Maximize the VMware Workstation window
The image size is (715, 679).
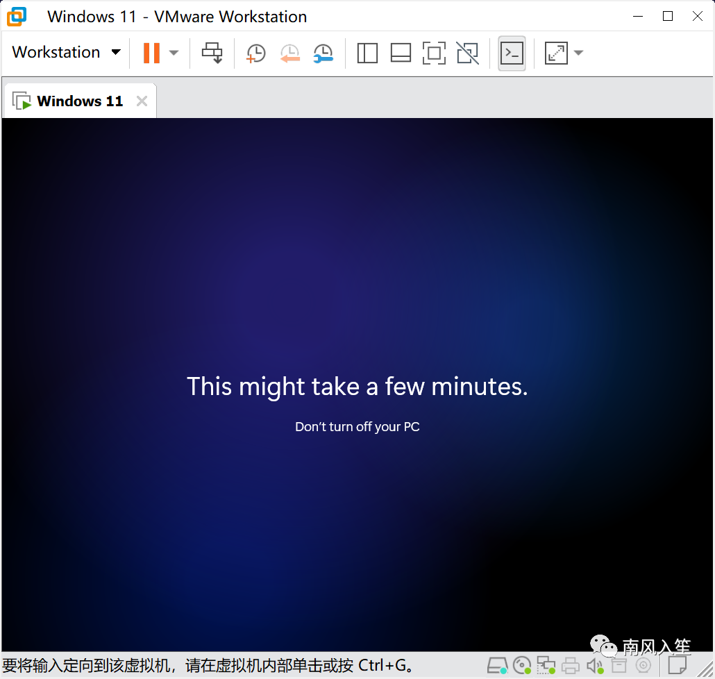coord(668,17)
